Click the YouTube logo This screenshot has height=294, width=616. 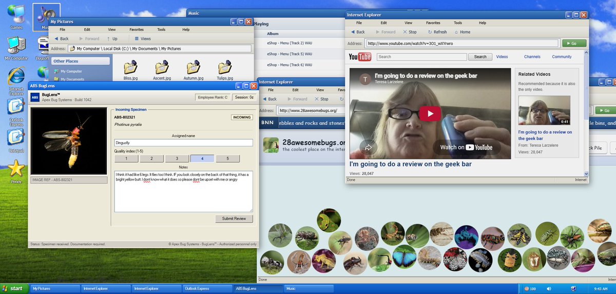pyautogui.click(x=360, y=57)
